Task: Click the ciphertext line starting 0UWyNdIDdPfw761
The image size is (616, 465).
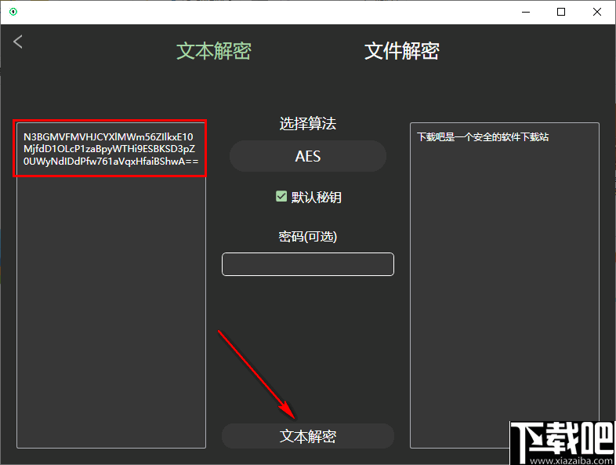Action: point(111,162)
